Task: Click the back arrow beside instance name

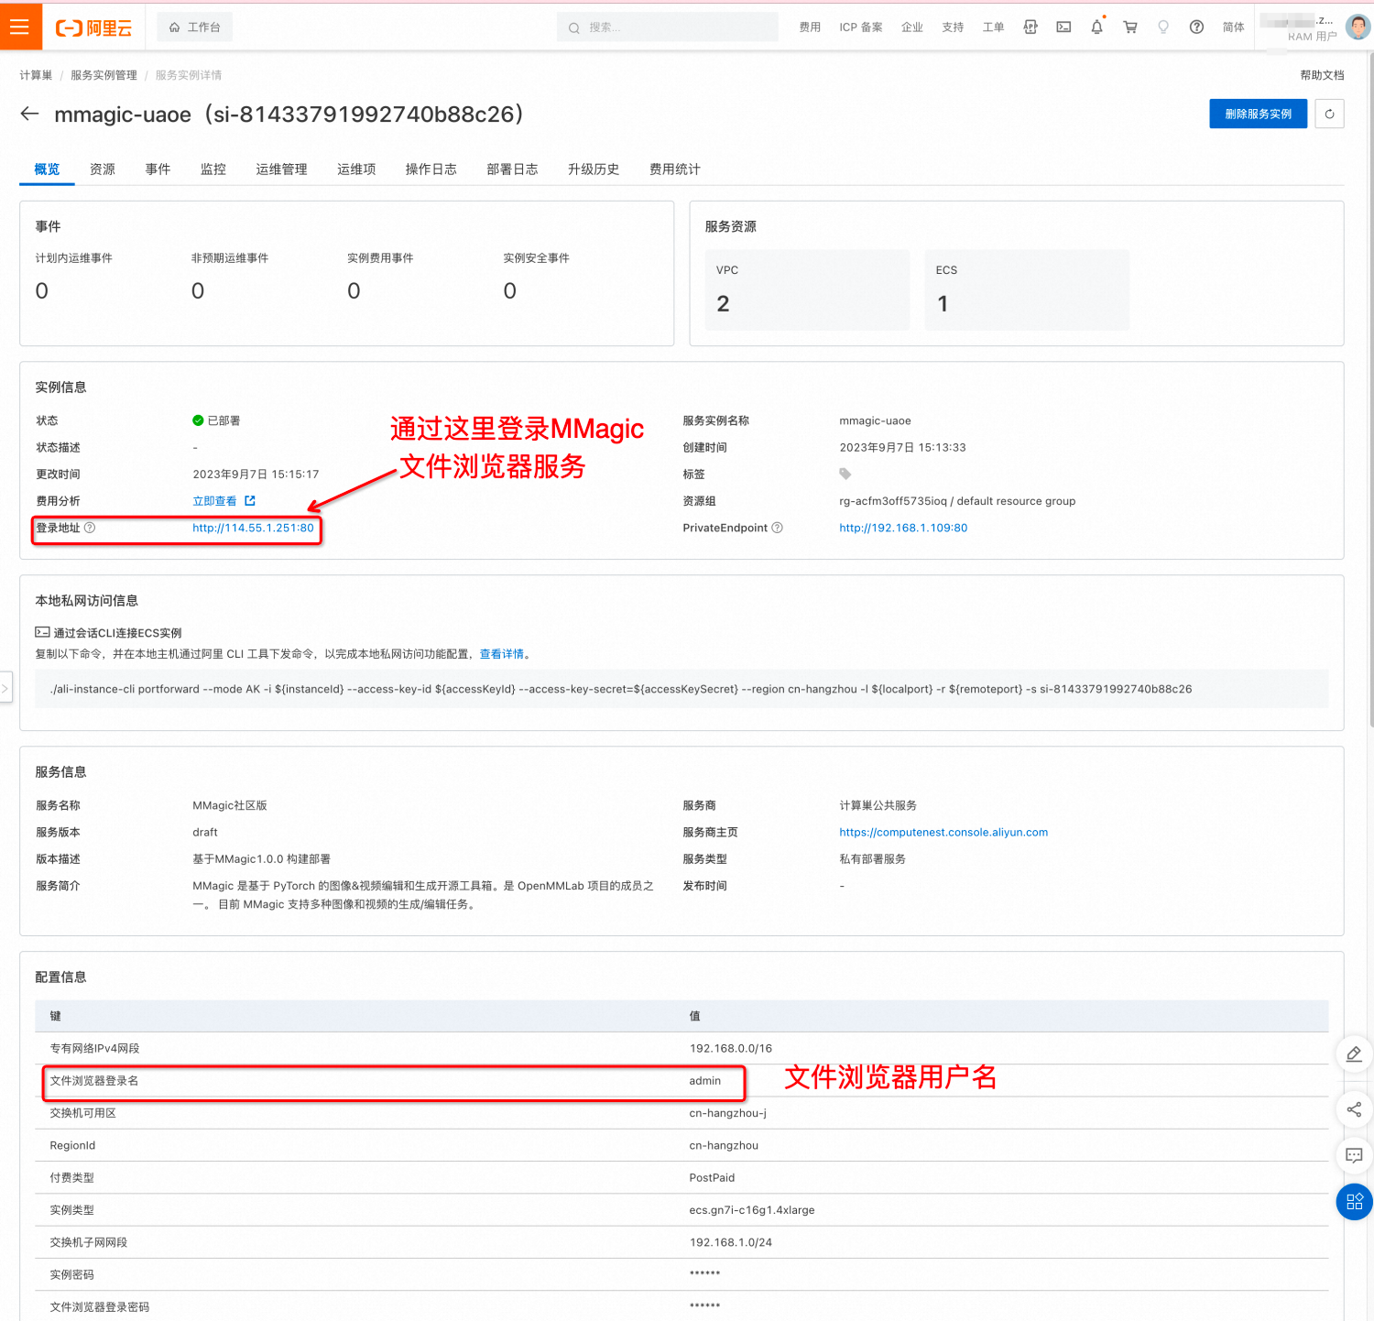Action: 30,114
